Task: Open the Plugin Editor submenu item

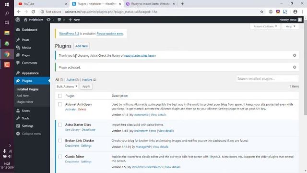Action: coord(25,102)
